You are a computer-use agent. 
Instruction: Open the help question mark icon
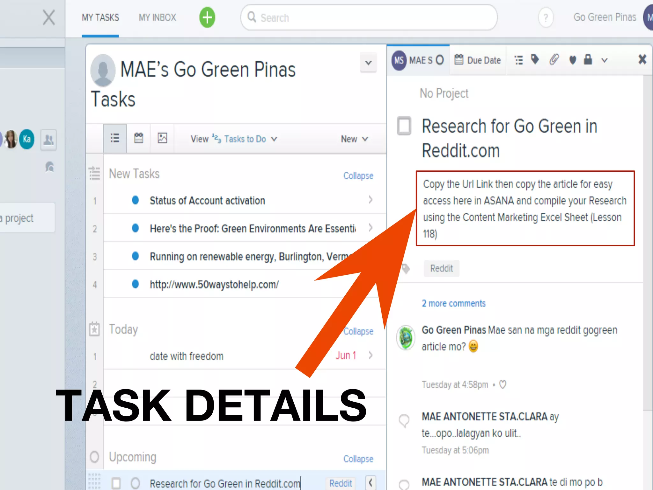click(546, 18)
